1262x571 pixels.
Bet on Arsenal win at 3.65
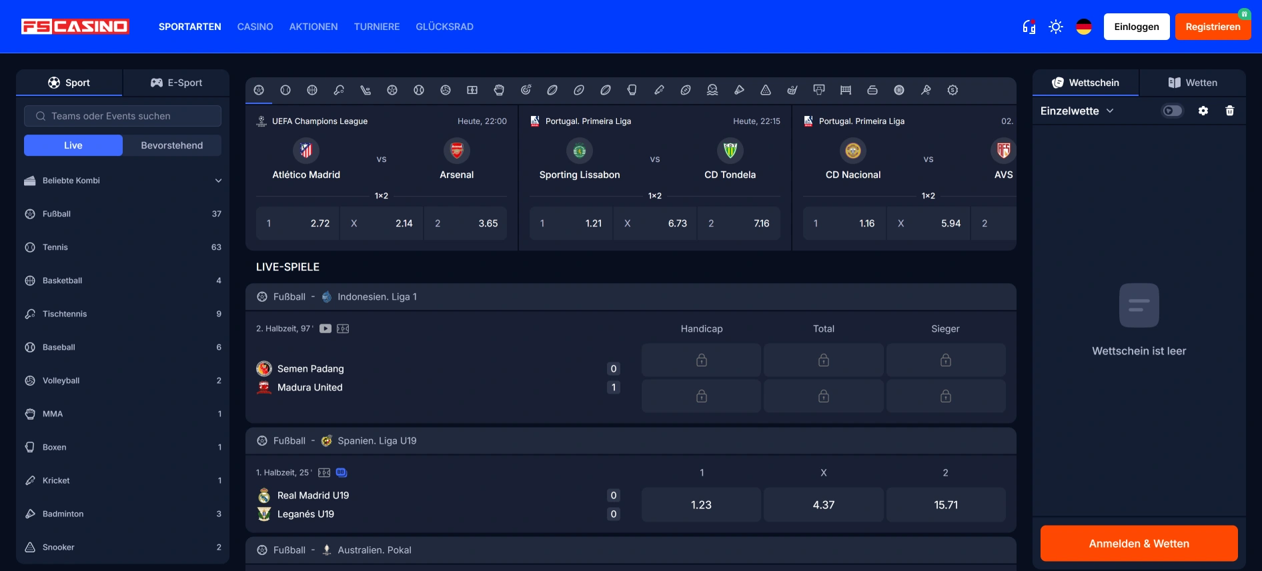point(466,223)
